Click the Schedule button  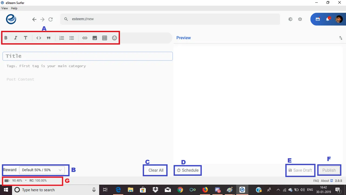click(x=188, y=170)
